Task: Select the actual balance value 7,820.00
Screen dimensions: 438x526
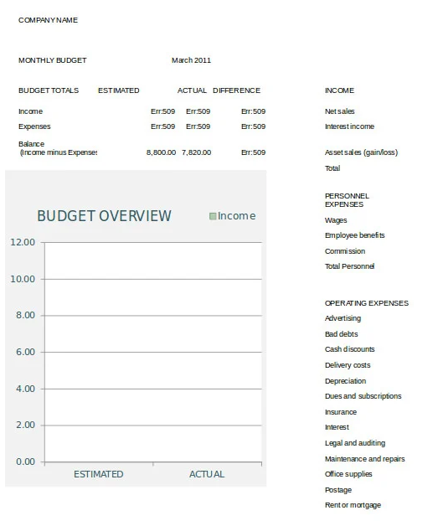Action: tap(196, 152)
